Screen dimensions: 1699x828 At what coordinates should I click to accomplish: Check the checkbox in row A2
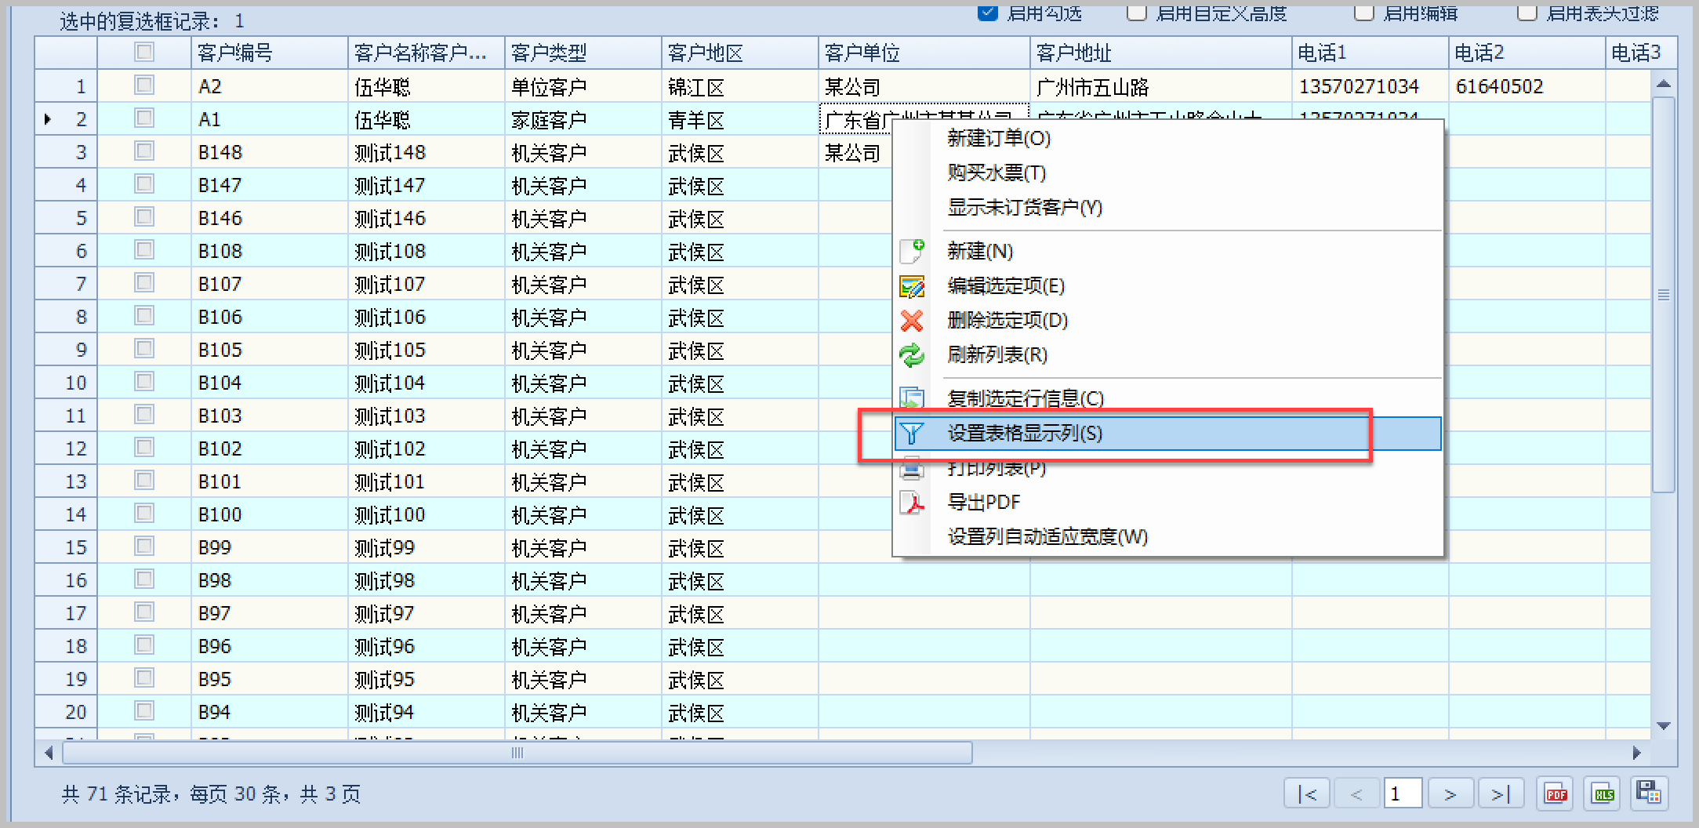[144, 85]
